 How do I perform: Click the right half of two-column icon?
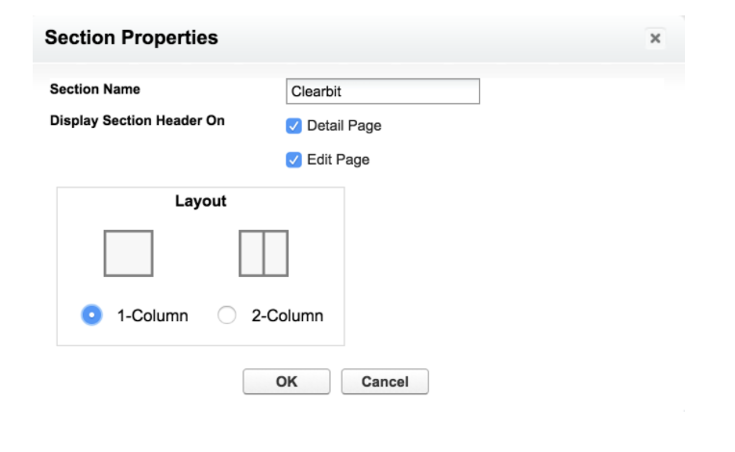276,253
